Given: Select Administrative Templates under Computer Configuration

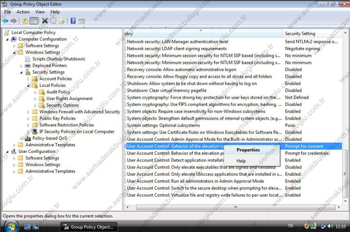Looking at the screenshot, I should coord(50,145).
